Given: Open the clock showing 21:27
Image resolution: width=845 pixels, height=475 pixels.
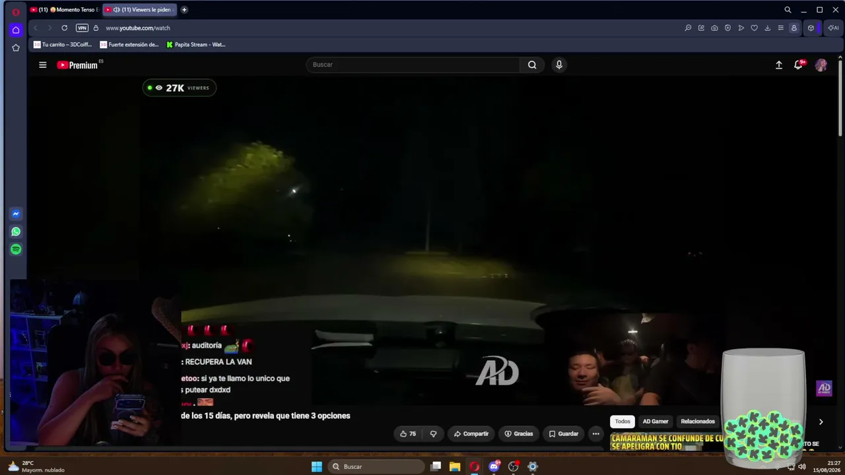Looking at the screenshot, I should pyautogui.click(x=826, y=466).
